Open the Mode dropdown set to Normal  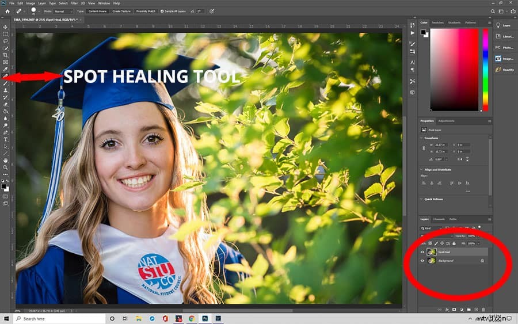click(63, 12)
